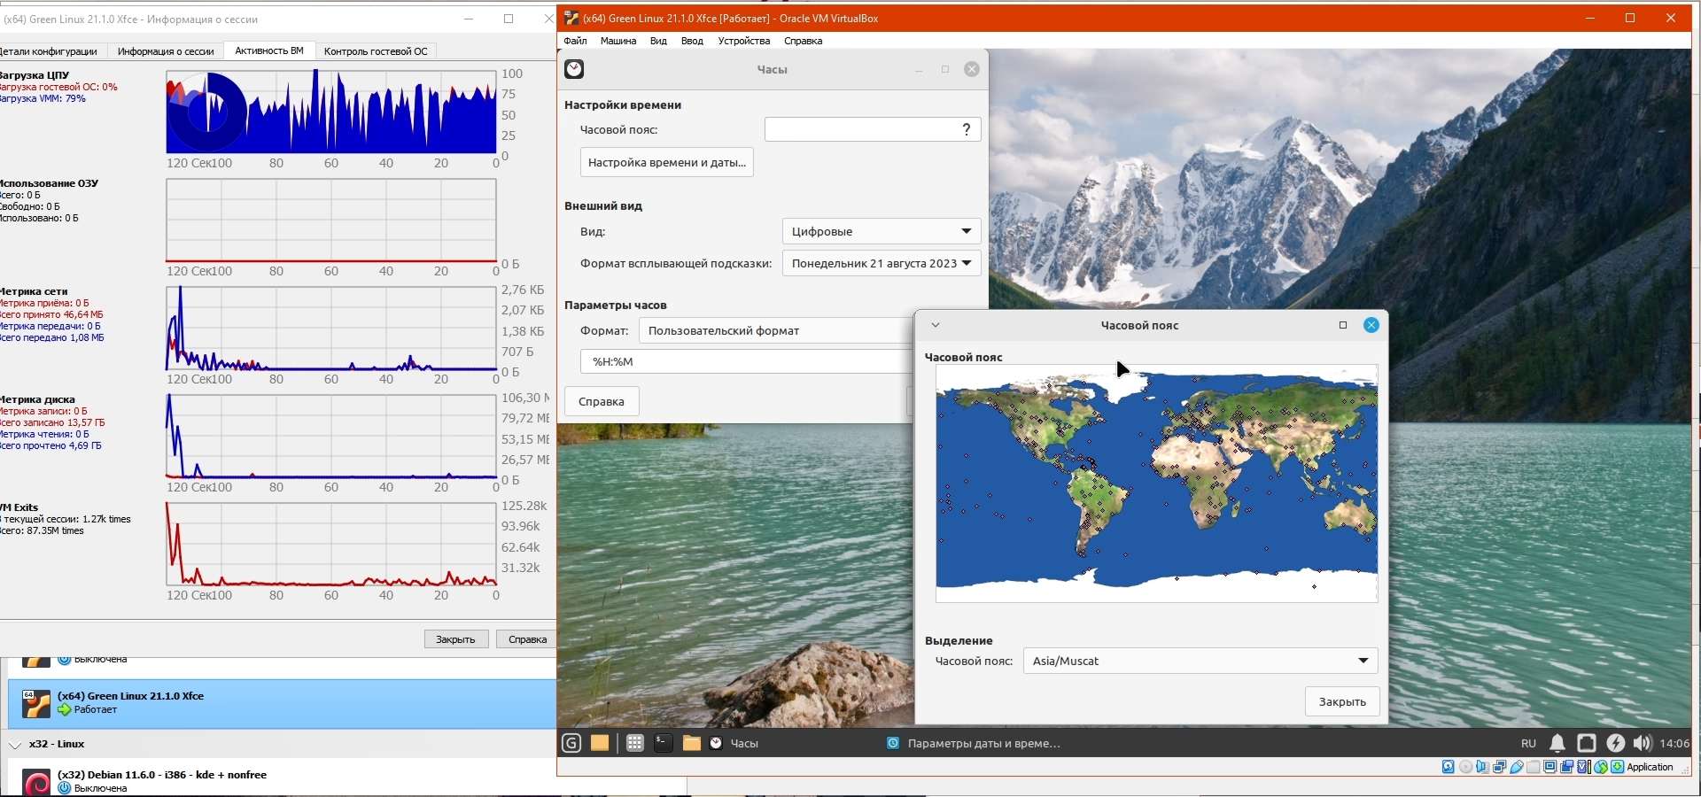Open the file manager folder icon in panel
This screenshot has width=1701, height=797.
pos(692,743)
